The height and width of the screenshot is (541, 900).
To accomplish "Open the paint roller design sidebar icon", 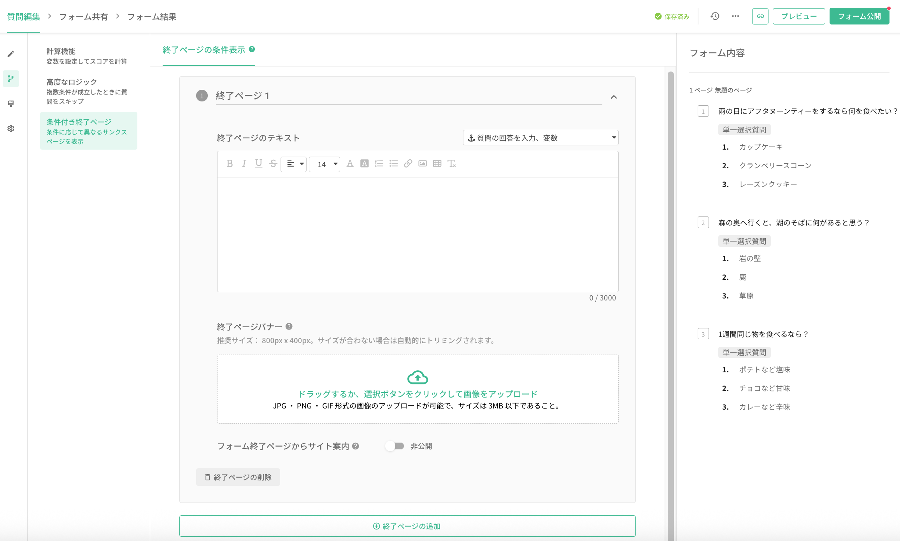I will [11, 104].
